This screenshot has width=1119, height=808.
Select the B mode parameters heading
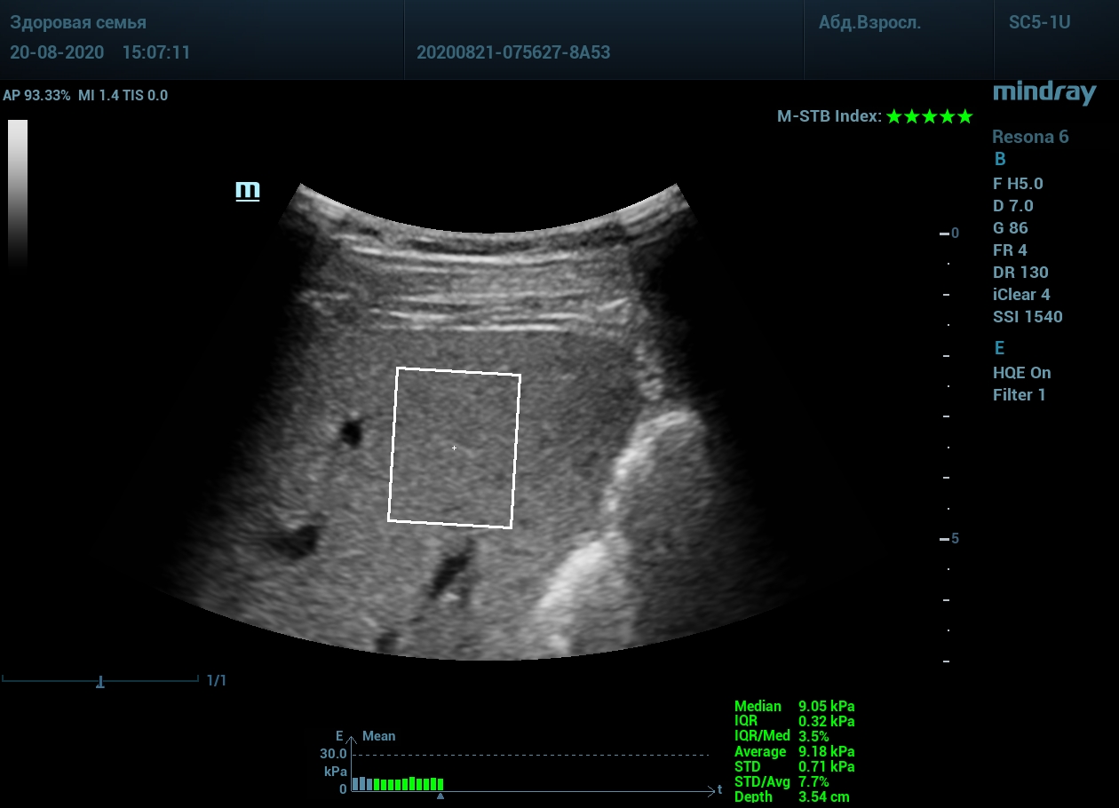tap(999, 160)
